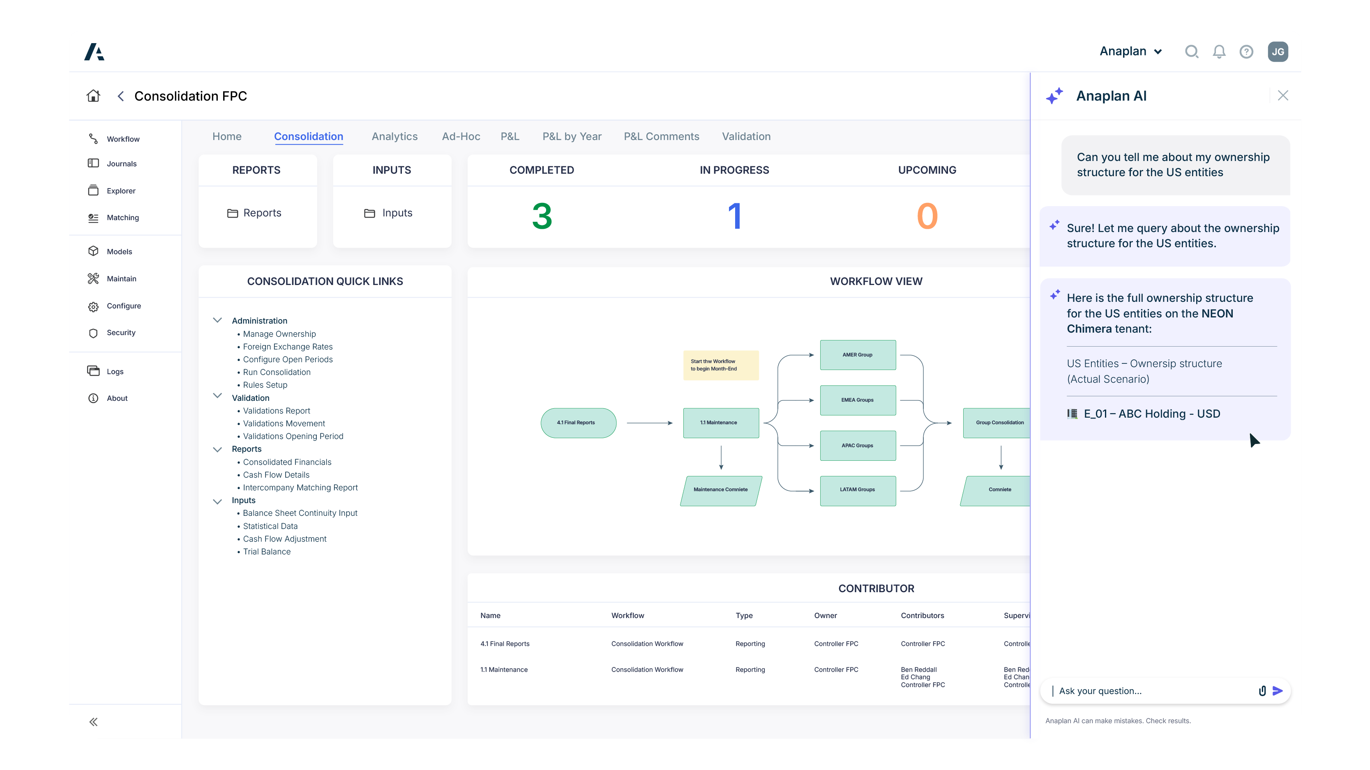1370x770 pixels.
Task: Click the In Progress count 1
Action: [x=734, y=216]
